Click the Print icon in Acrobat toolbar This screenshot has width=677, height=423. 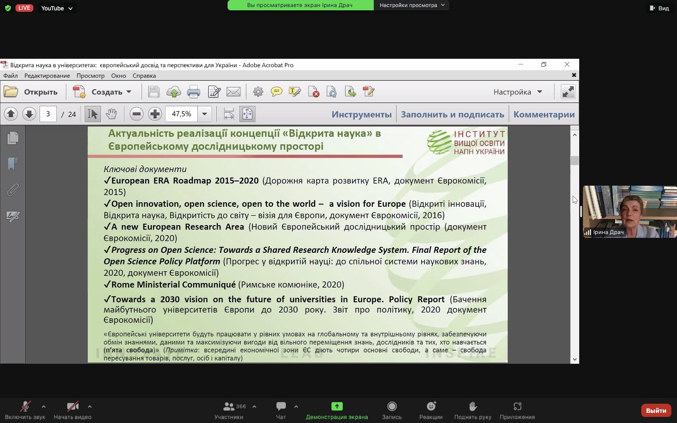pyautogui.click(x=194, y=92)
